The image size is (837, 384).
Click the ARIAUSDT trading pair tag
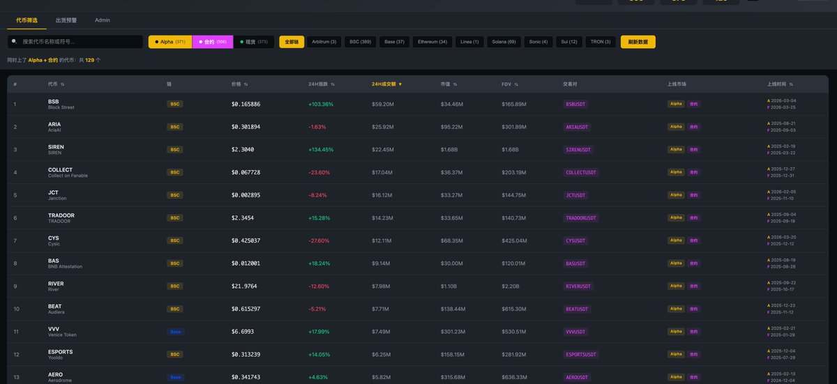click(577, 127)
